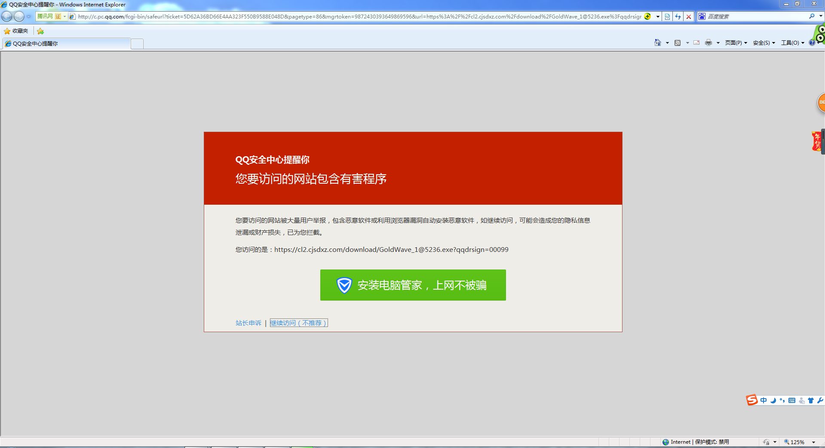Toggle the moon half-width/full-width icon
This screenshot has height=448, width=825.
point(773,400)
